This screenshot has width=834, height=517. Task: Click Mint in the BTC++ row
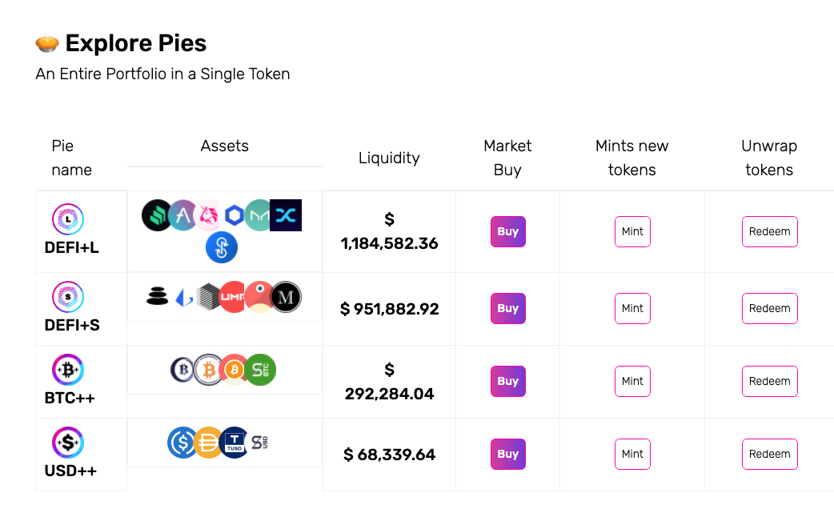(632, 381)
